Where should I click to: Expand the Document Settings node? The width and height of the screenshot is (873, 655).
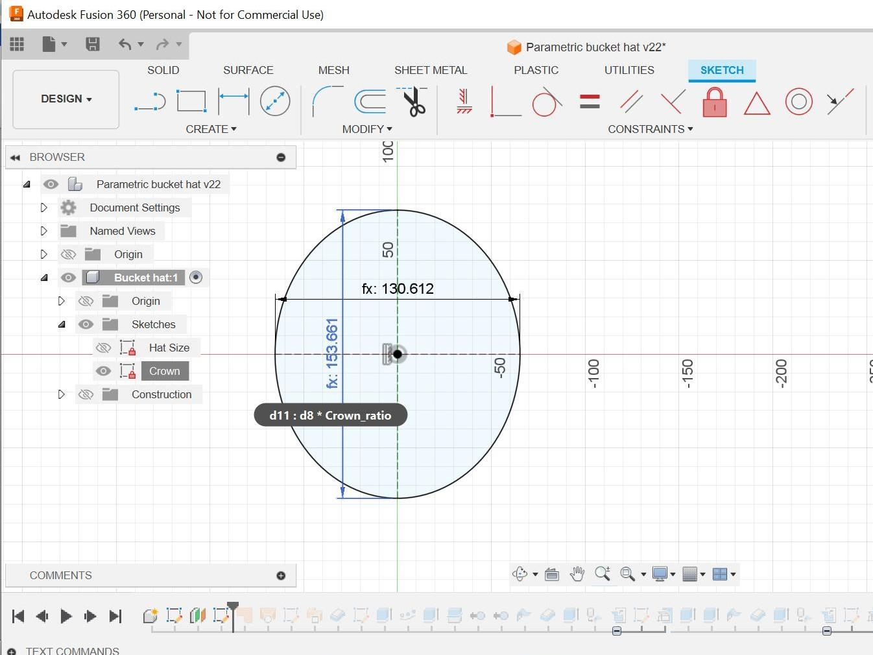(44, 208)
